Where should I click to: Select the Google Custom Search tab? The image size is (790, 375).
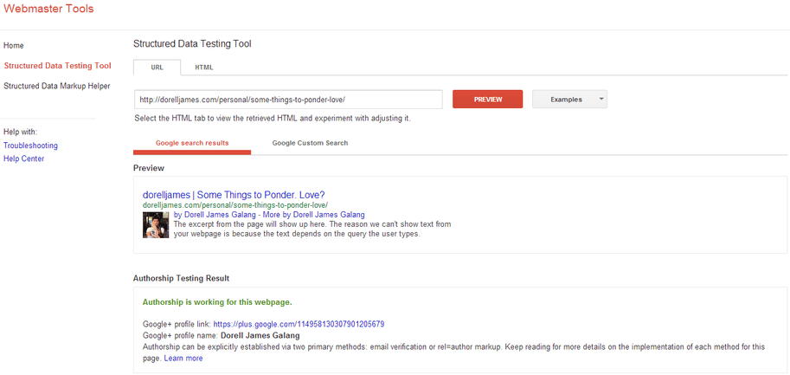point(310,143)
